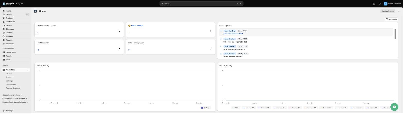The height and width of the screenshot is (114, 403).
Task: Click the Market Sync app icon beside Home
Action: tap(35, 11)
